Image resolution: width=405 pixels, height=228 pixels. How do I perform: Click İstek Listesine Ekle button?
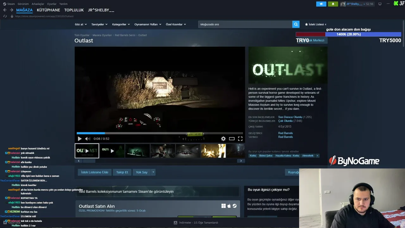[95, 172]
